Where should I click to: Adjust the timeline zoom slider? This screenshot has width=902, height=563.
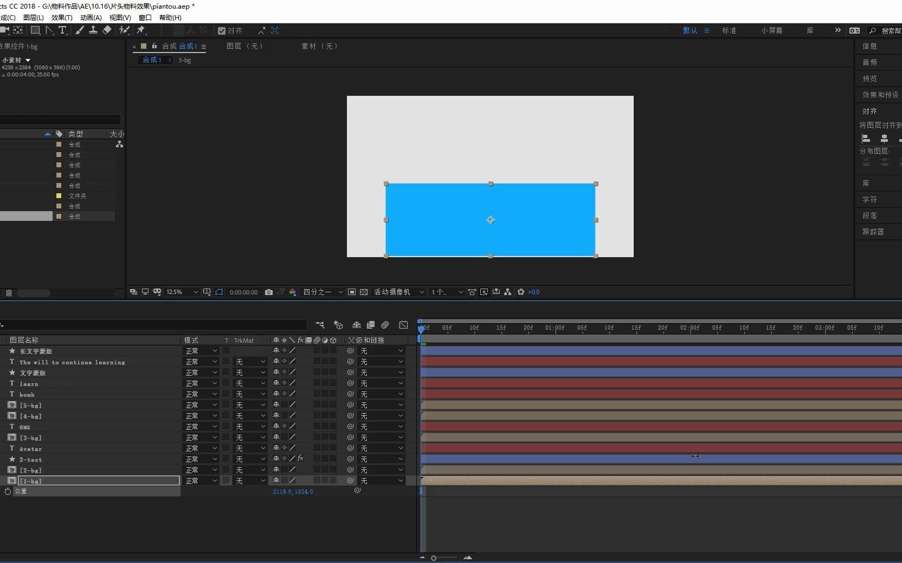pyautogui.click(x=434, y=558)
